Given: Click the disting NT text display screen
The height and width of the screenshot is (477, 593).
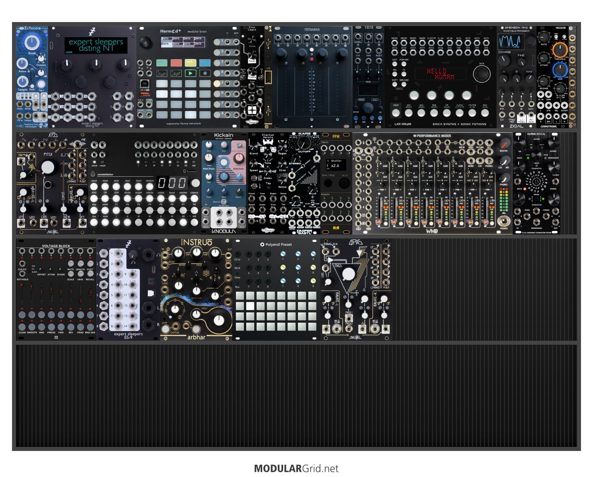Looking at the screenshot, I should coord(96,45).
